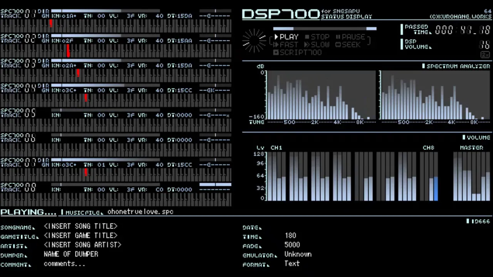Click the SPC700 TRACK 02 label

(18, 38)
